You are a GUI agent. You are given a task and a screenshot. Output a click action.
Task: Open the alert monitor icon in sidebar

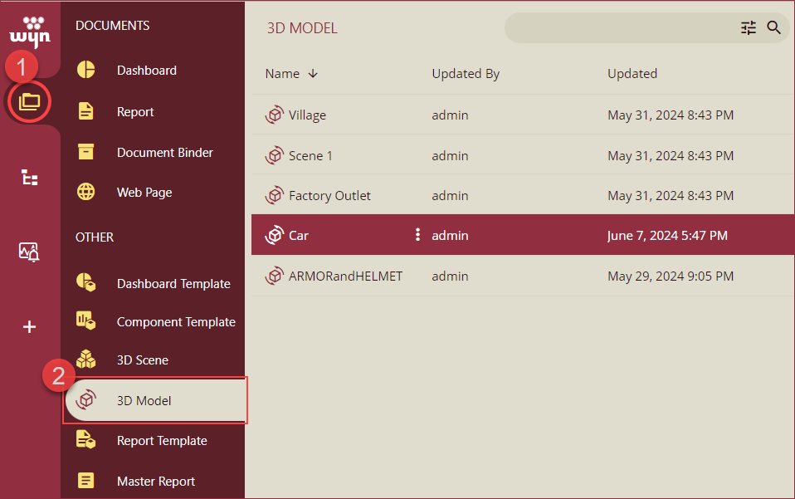tap(30, 252)
